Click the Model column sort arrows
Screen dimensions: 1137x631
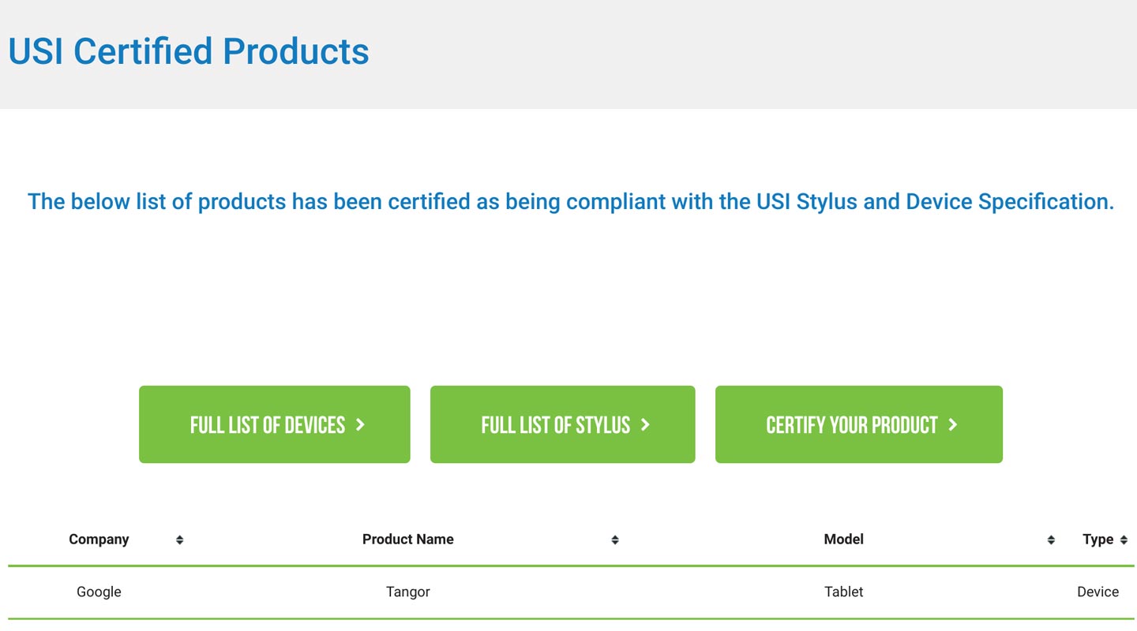1051,540
